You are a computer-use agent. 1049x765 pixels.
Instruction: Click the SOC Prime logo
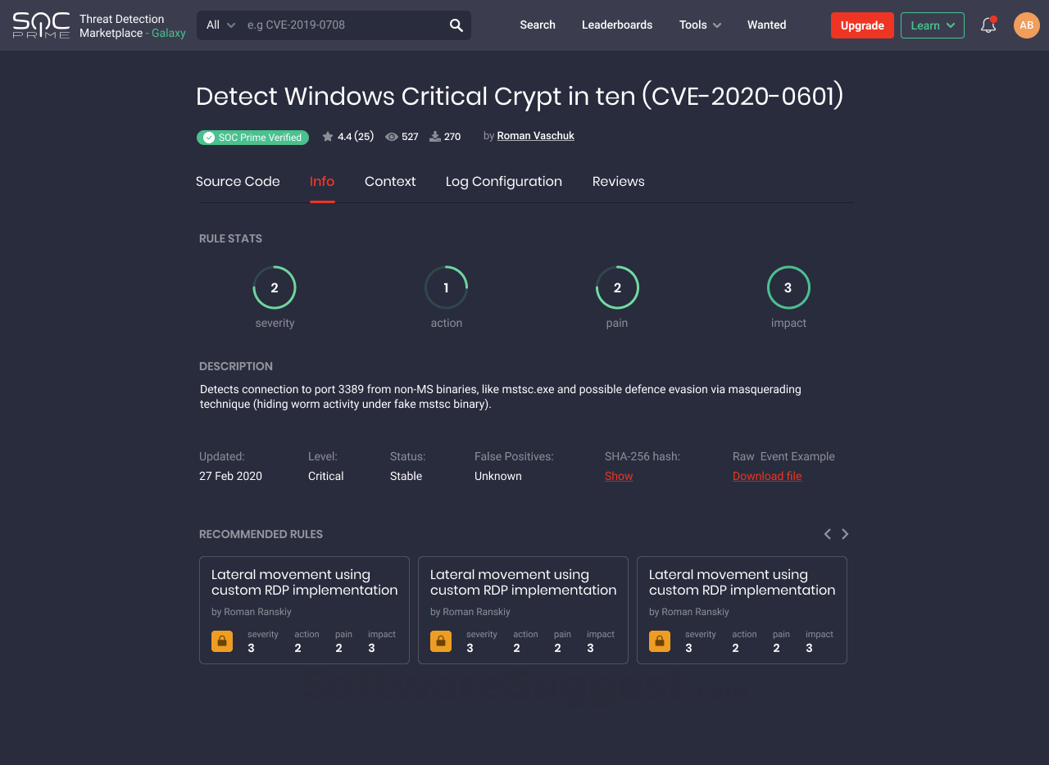(41, 25)
